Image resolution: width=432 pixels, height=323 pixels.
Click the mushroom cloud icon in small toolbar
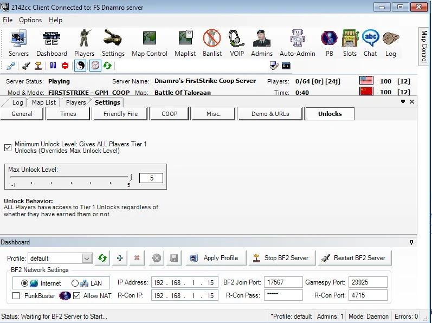coord(38,66)
